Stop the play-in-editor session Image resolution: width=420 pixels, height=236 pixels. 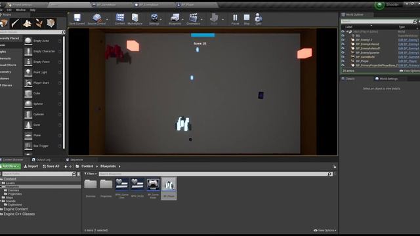(x=247, y=19)
